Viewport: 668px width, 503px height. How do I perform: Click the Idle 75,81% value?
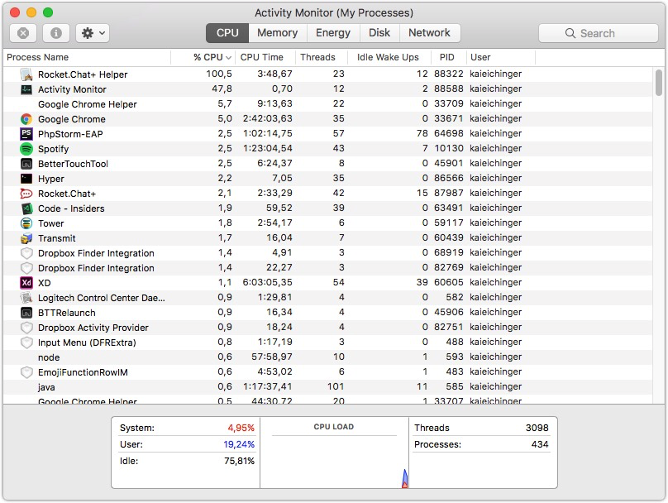239,461
